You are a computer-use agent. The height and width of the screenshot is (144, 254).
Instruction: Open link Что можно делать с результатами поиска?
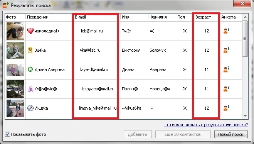pyautogui.click(x=206, y=125)
